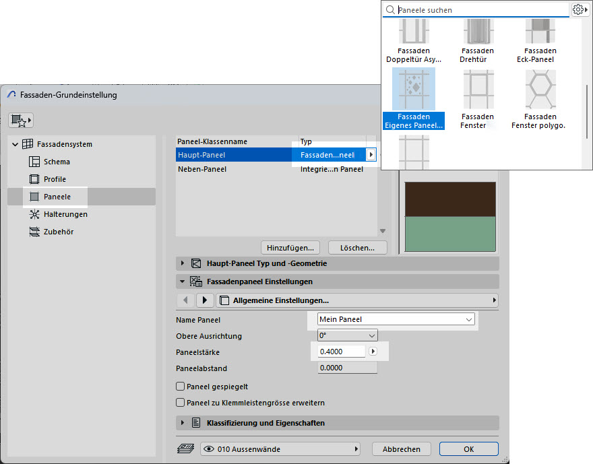Open the Allgemeine Einstellungen... page dropdown
The image size is (593, 464).
357,300
